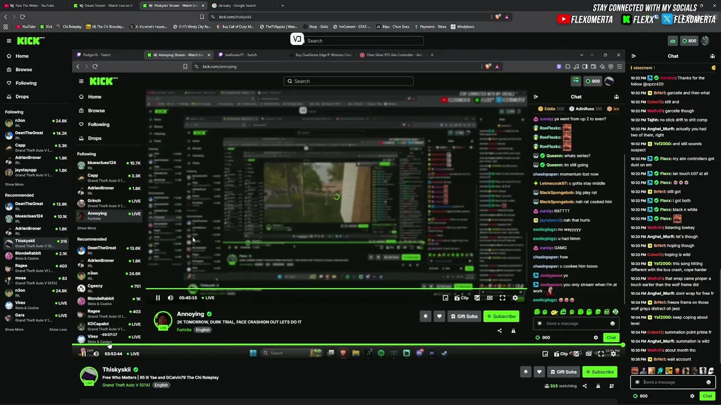The image size is (721, 405).
Task: Collapse outer Recommended list with Show Less
Action: (58, 330)
